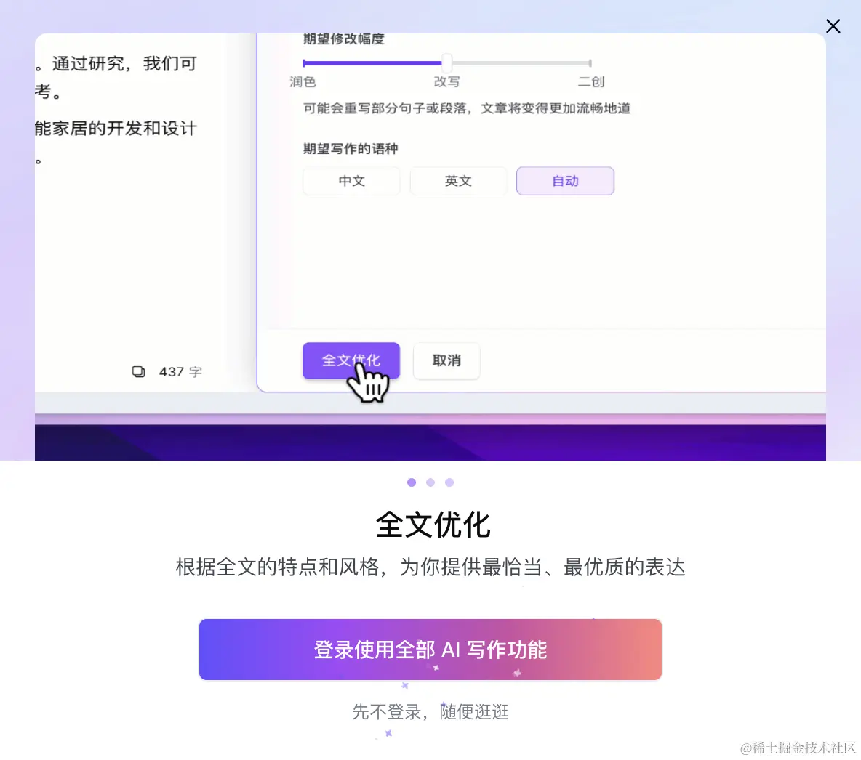Click the 登录使用全部 AI 写作功能 button
The image size is (861, 760).
[x=430, y=649]
